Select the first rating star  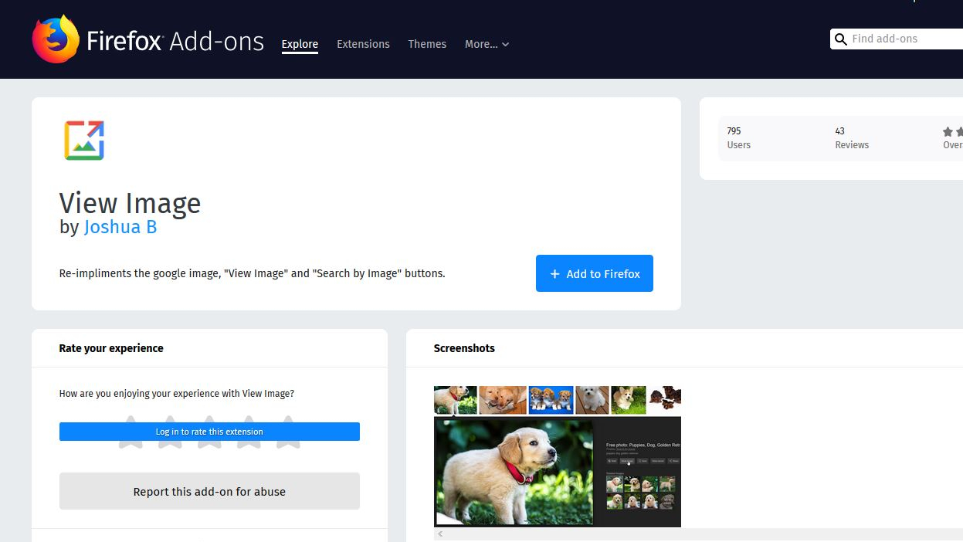pyautogui.click(x=131, y=432)
